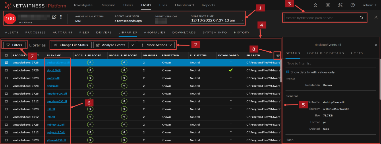381x144 pixels.
Task: Click the table column settings gear icon
Action: [278, 55]
